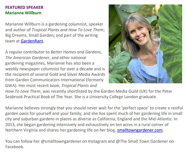Click the words Northern Virginia in last paragraph
Image resolution: width=186 pixels, height=158 pixels.
[21, 130]
